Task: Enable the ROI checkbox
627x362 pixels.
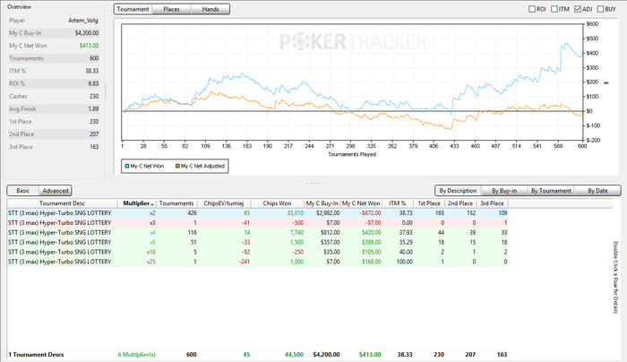Action: tap(532, 9)
